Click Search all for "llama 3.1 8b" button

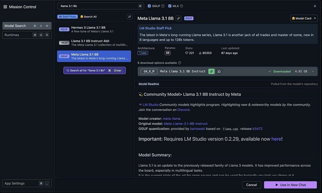click(x=94, y=70)
